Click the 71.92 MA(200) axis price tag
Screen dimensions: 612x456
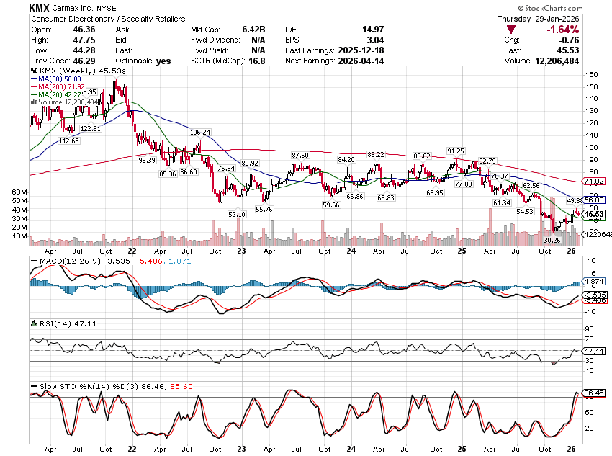point(595,182)
